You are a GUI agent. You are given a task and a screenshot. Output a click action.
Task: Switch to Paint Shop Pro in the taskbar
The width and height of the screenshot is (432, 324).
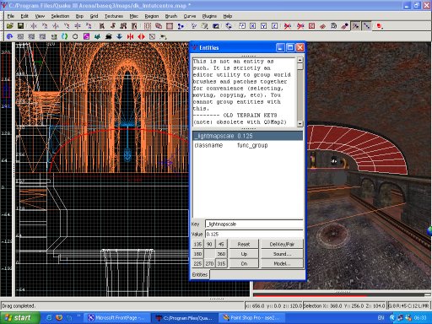(x=251, y=318)
